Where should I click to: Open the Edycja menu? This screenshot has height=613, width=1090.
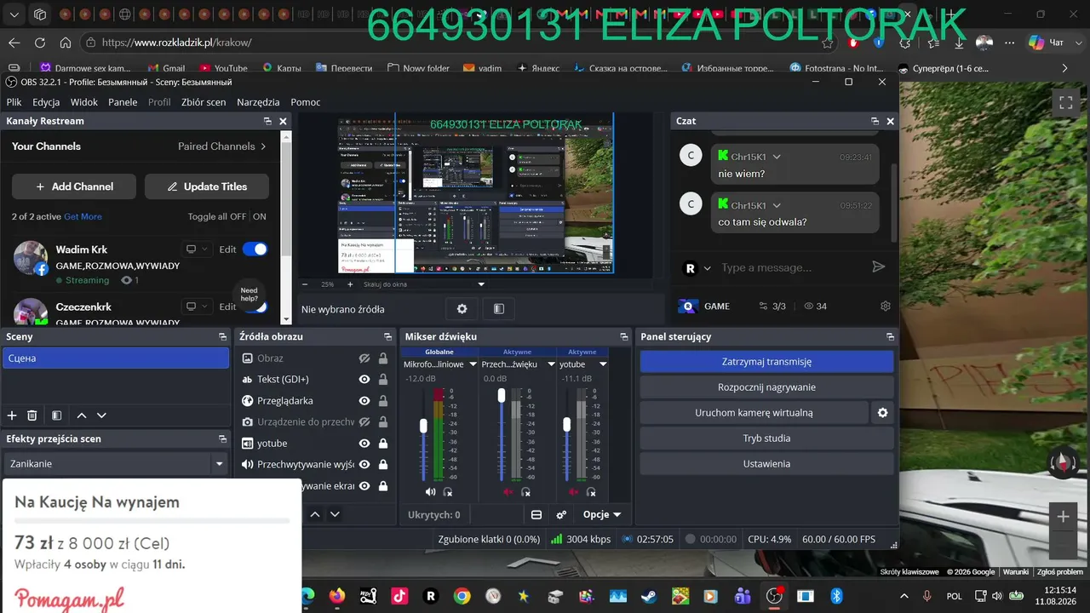46,102
